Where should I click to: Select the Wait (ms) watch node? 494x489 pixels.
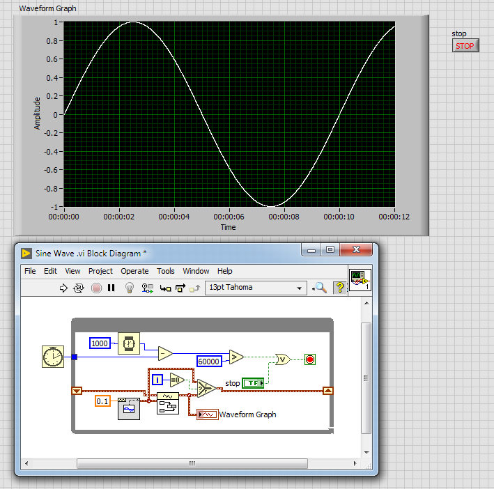point(129,343)
